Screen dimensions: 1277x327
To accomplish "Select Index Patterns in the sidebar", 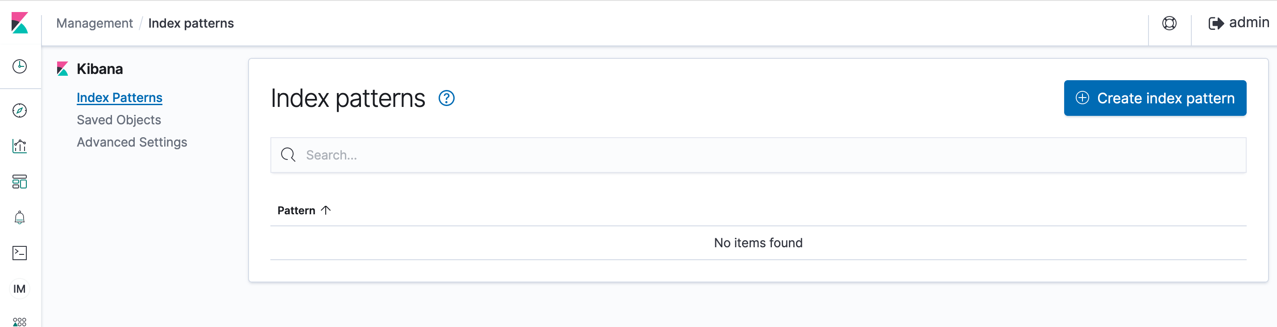I will pos(120,98).
